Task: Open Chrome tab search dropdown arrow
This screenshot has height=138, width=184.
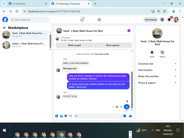Action: (4, 4)
